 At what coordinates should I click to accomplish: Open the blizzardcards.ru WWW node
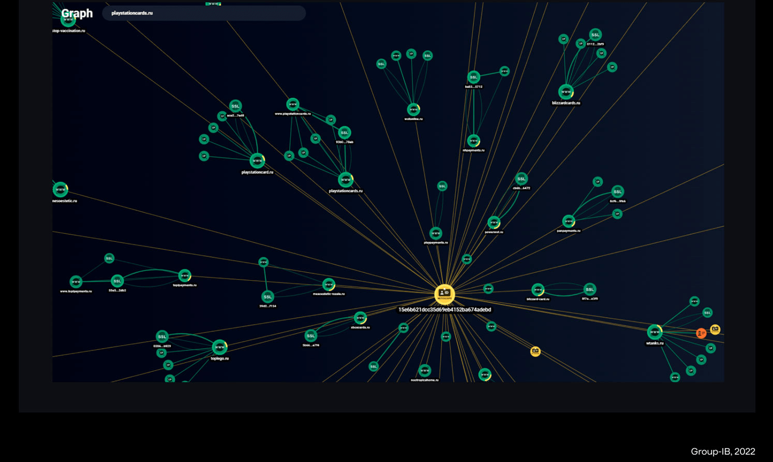[566, 92]
